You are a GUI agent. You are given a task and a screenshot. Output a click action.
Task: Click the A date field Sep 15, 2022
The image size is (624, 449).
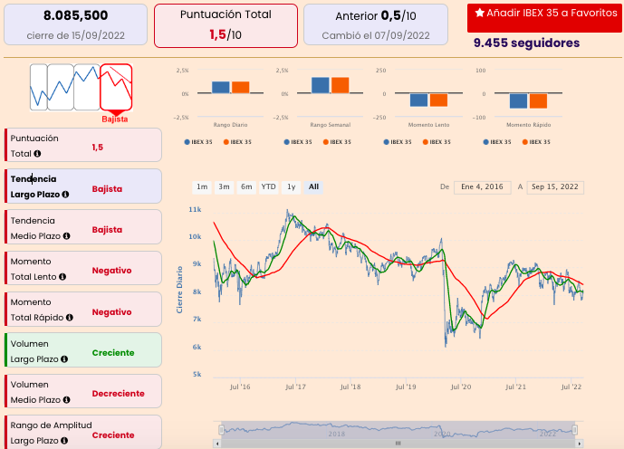[555, 186]
